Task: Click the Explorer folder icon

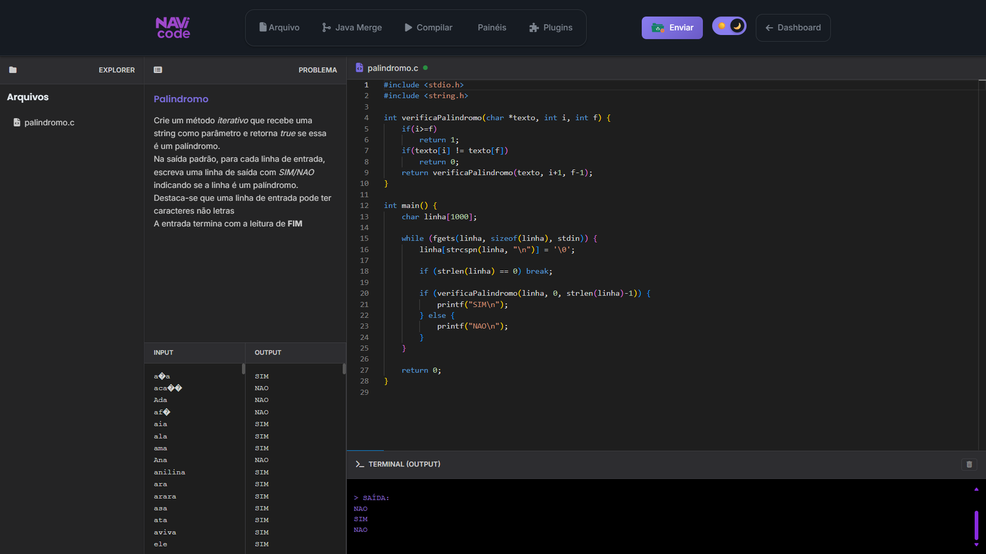Action: (13, 70)
